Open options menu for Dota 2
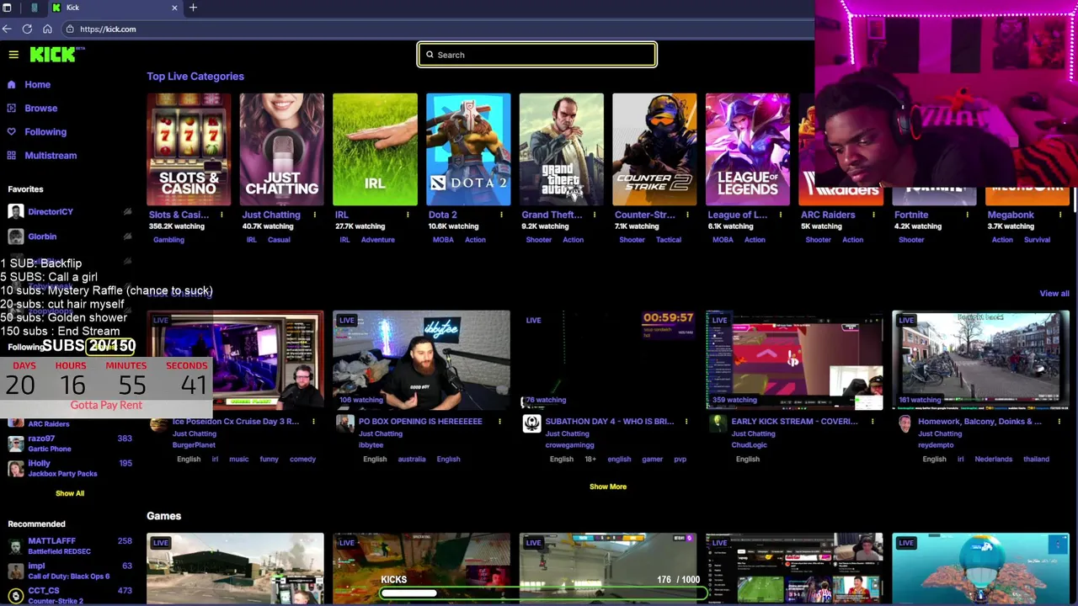Screen dimensions: 1078x606 [x=501, y=215]
